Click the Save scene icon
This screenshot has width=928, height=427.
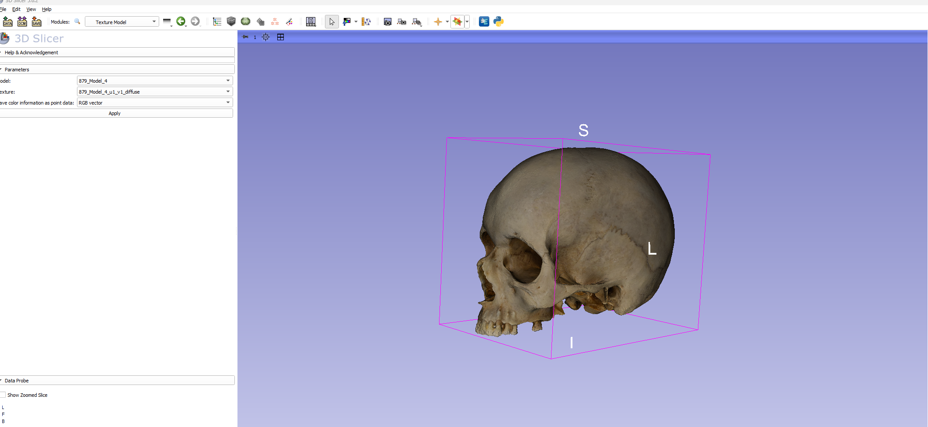coord(36,21)
